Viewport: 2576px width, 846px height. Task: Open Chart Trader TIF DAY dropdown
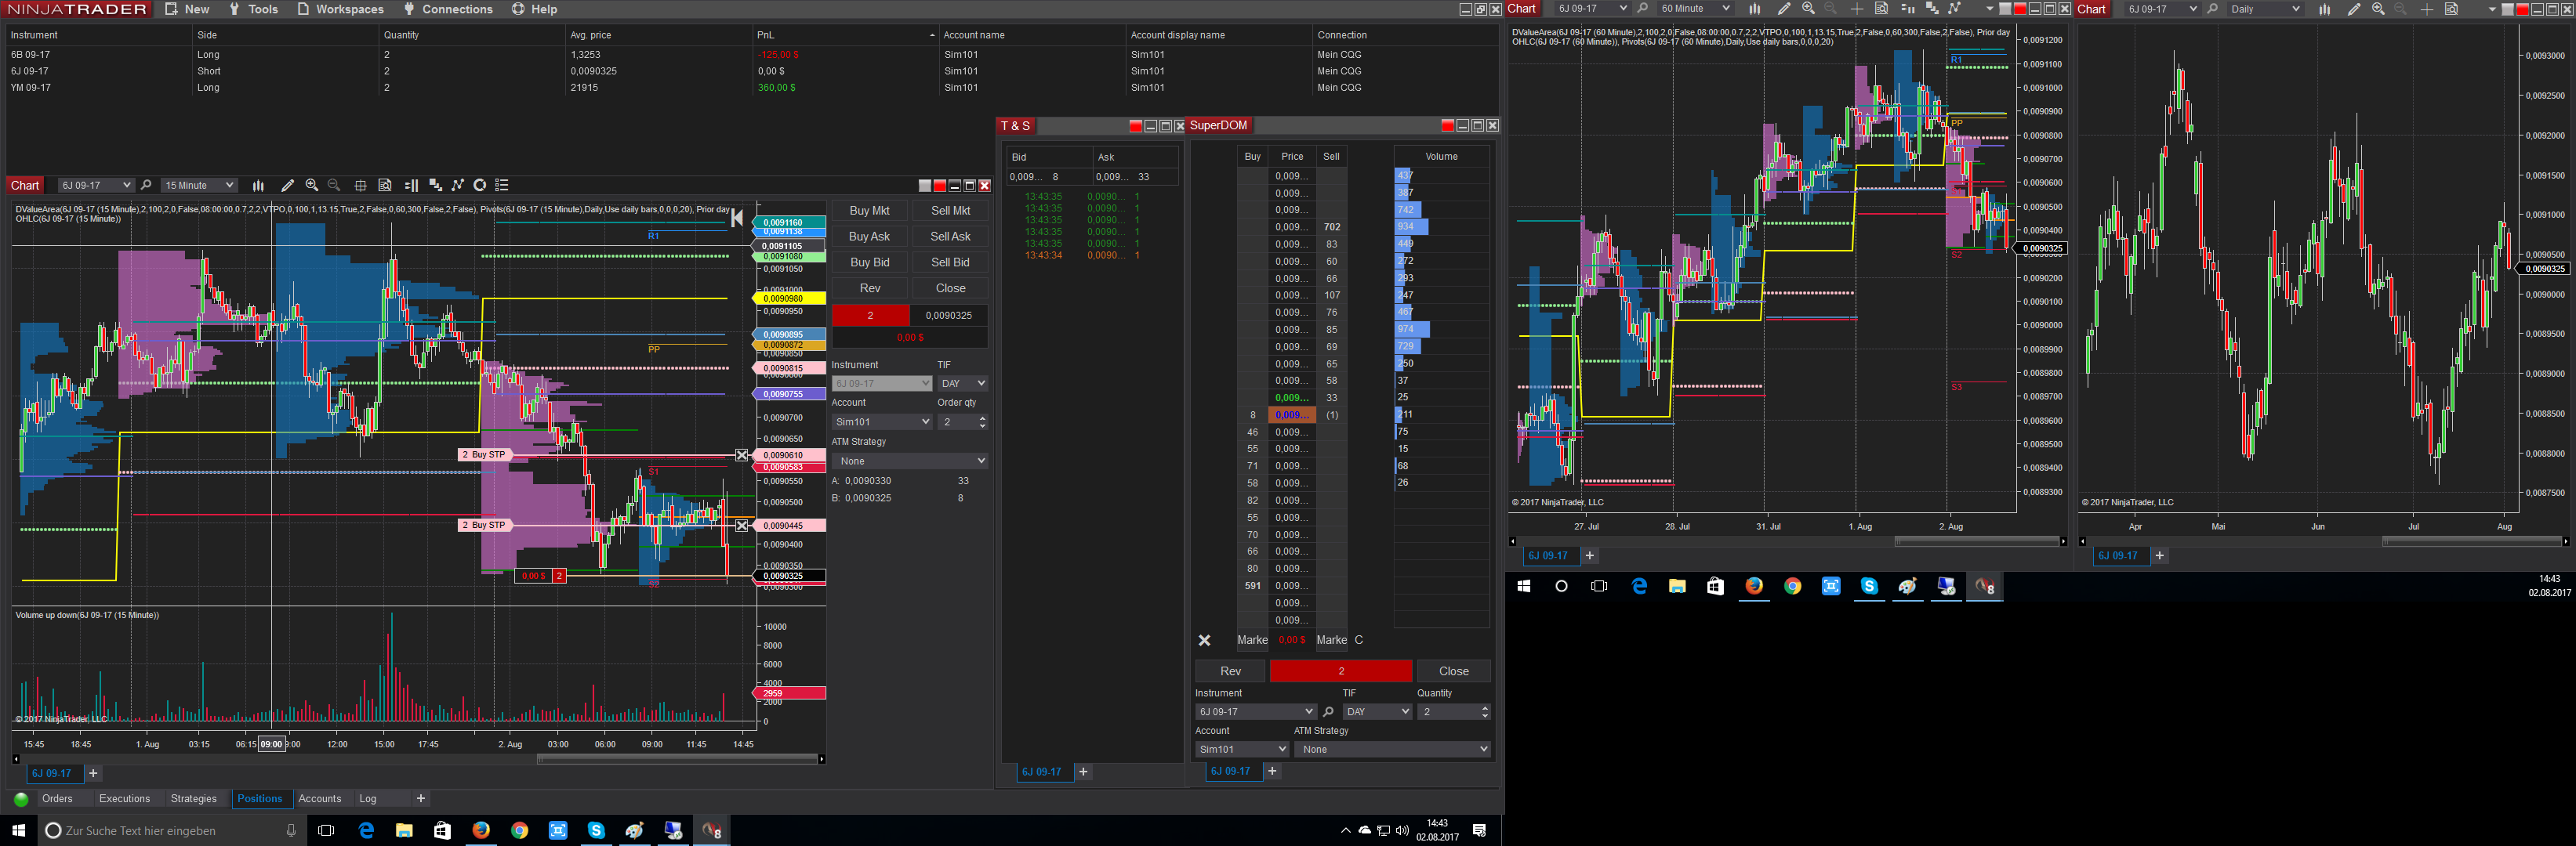pyautogui.click(x=962, y=384)
